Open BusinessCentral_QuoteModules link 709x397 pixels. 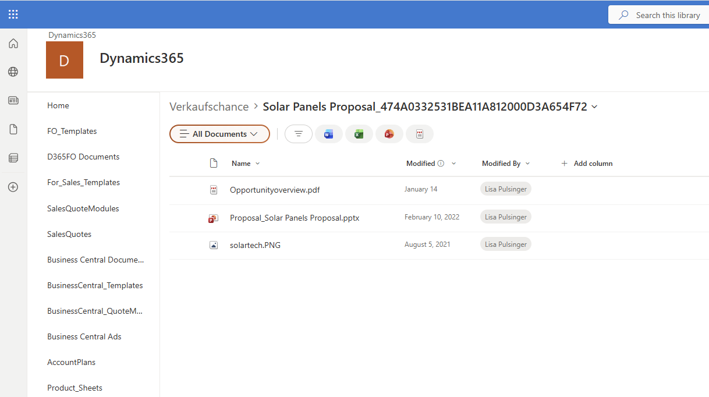[95, 311]
